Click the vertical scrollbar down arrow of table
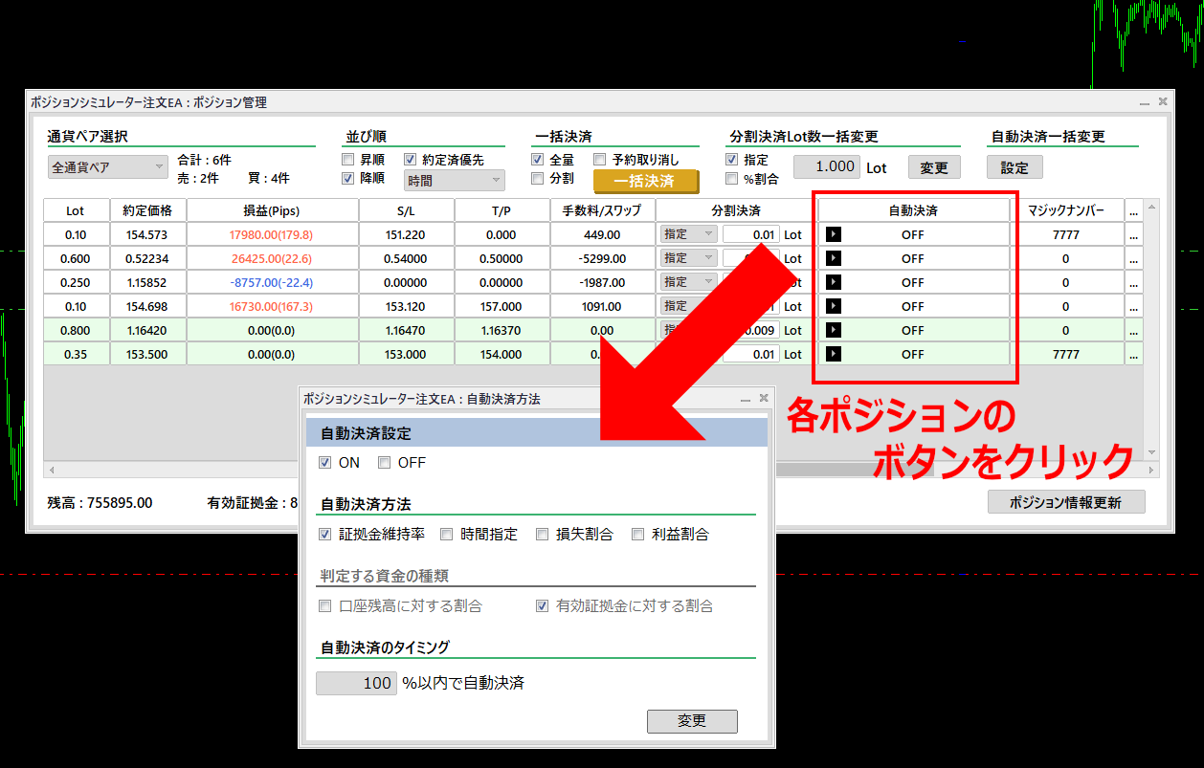 tap(1151, 452)
